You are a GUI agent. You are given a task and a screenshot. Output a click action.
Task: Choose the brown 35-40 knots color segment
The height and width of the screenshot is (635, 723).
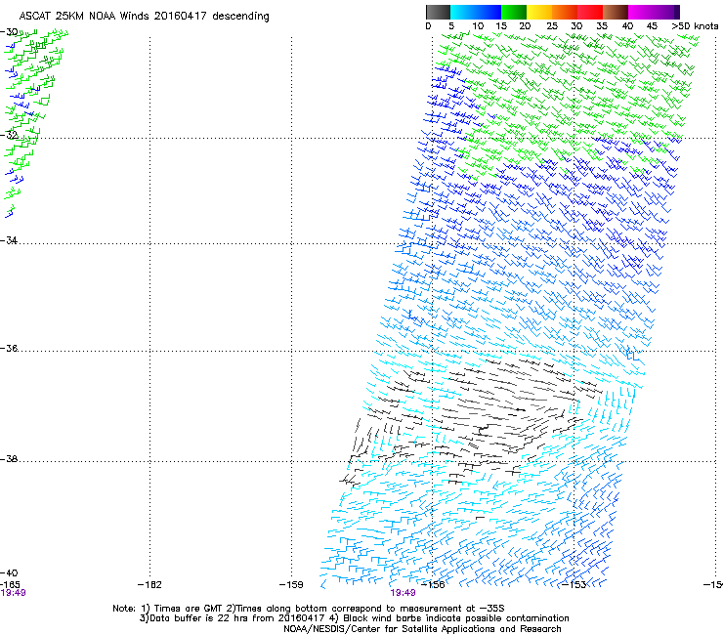point(616,12)
